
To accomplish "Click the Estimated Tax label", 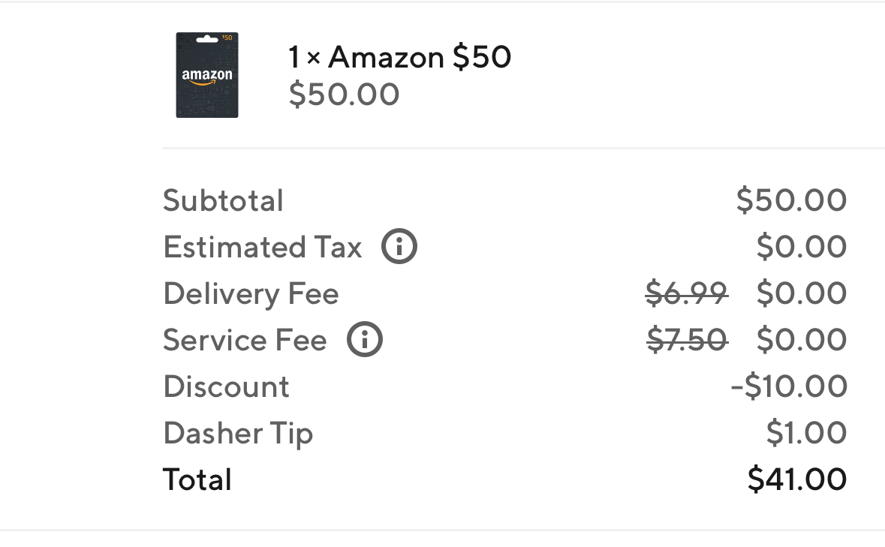I will point(263,247).
